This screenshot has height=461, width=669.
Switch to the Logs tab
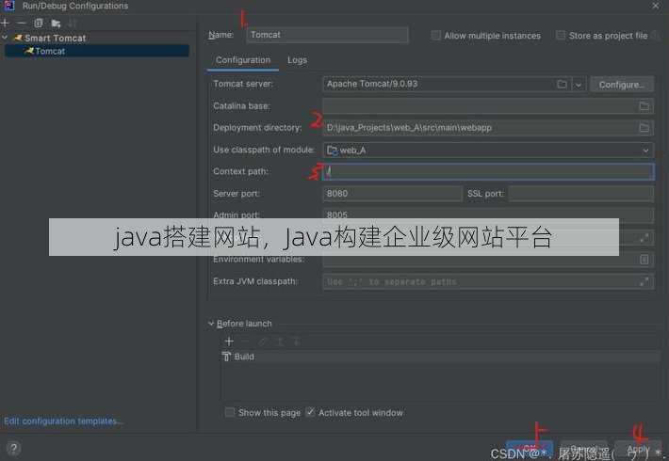click(298, 60)
